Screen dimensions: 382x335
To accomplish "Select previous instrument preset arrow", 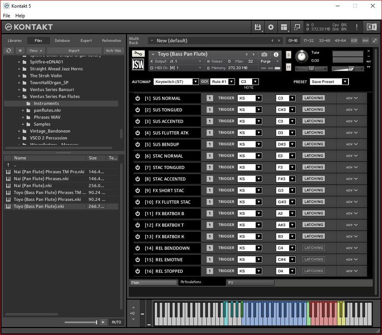I will [247, 54].
